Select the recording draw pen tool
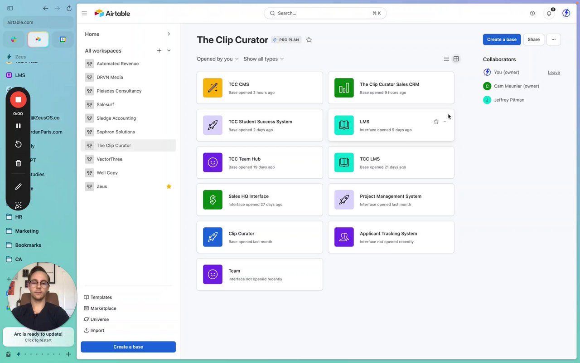 coord(18,186)
